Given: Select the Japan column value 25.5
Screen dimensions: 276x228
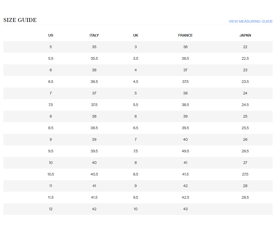Looking at the screenshot, I should (x=245, y=128).
